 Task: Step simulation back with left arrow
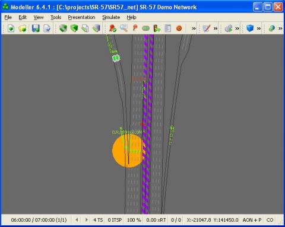click(77, 220)
